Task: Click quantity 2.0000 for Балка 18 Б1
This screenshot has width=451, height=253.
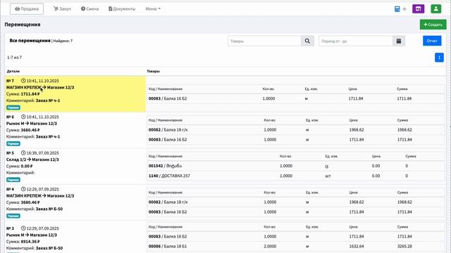Action: [270, 247]
